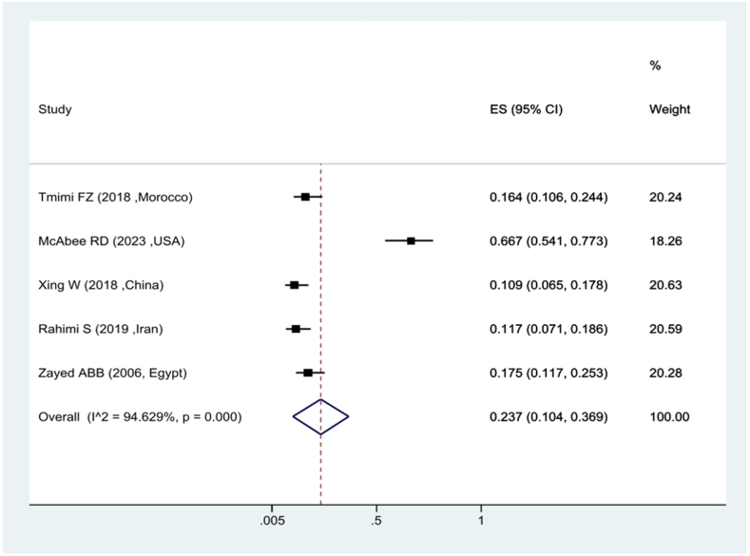Click the Tmimi FZ (2018, Morocco) study label
This screenshot has height=556, width=750.
[115, 197]
